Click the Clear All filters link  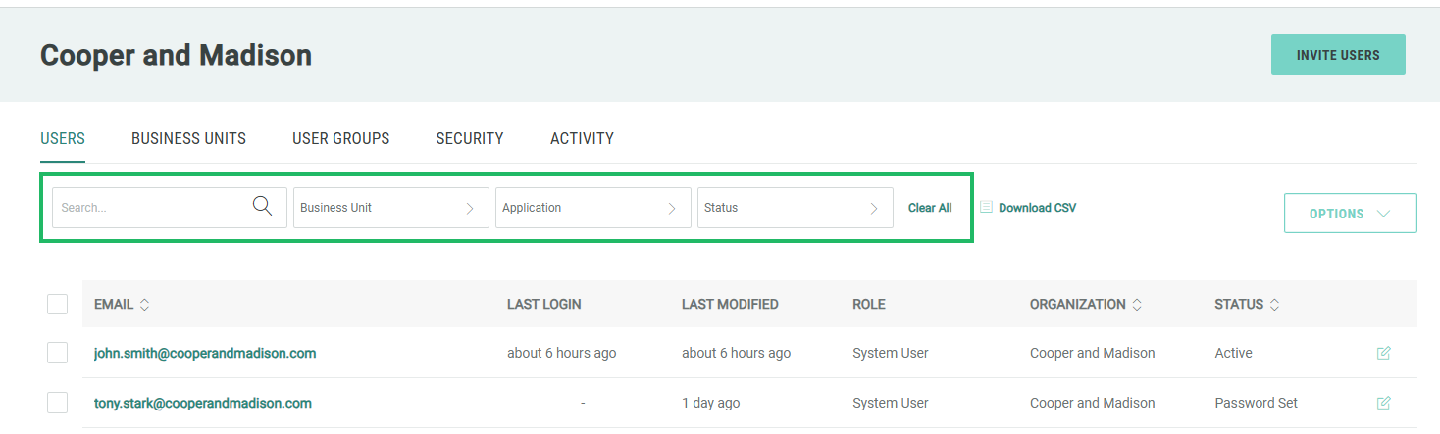click(930, 208)
